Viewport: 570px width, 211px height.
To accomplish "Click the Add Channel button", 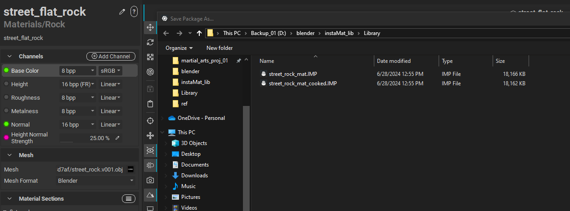I will click(111, 56).
